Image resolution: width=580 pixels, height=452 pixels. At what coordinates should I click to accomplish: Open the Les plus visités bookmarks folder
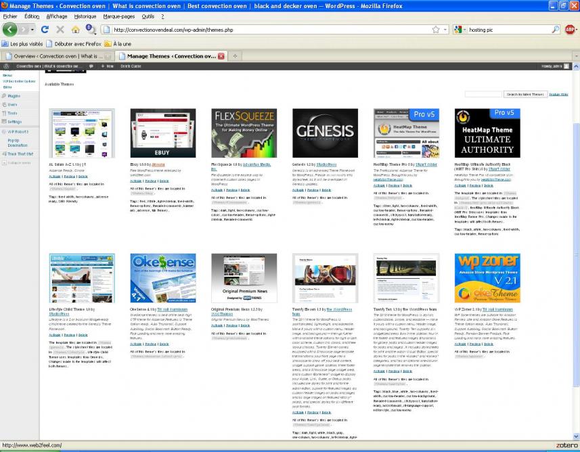[x=22, y=44]
